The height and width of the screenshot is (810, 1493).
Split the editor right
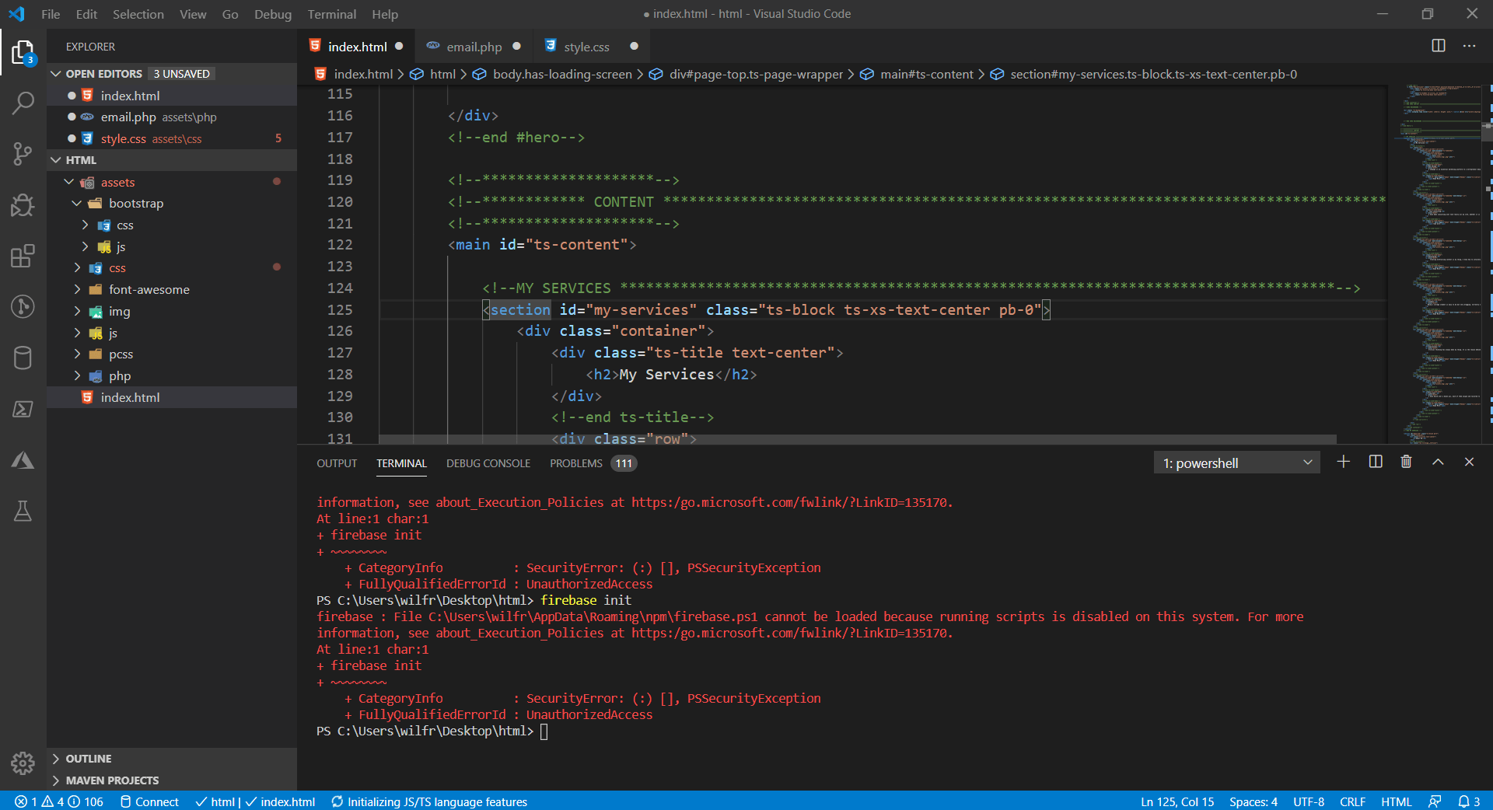pos(1438,46)
